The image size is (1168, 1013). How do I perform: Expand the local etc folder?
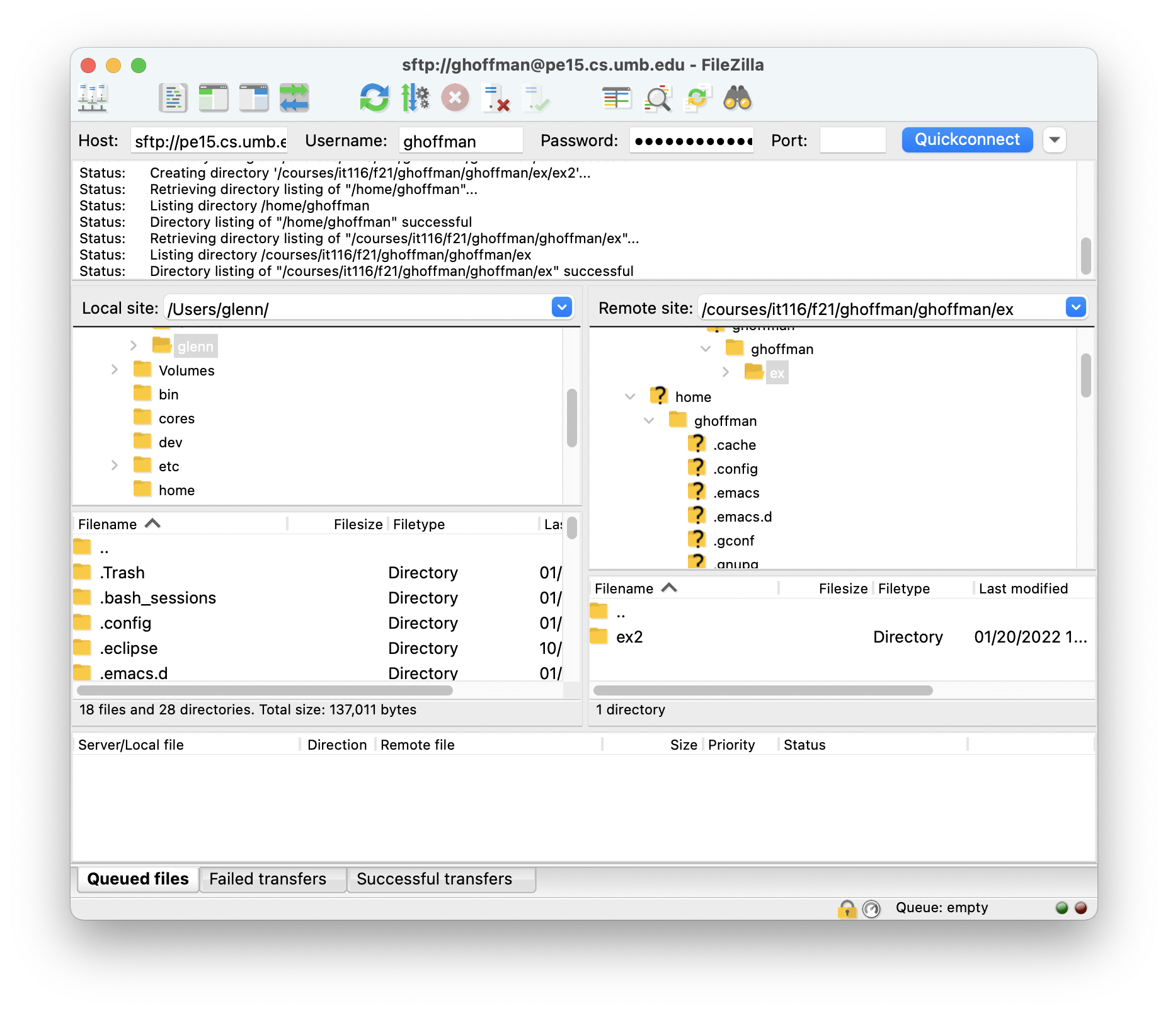pyautogui.click(x=115, y=466)
